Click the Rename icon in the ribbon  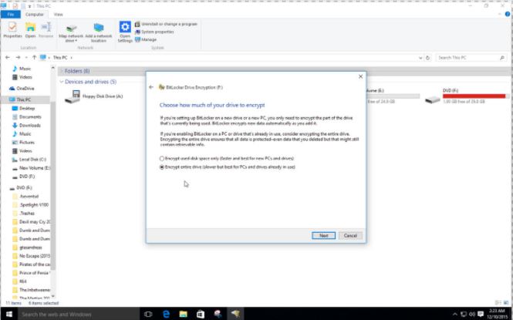[x=46, y=30]
